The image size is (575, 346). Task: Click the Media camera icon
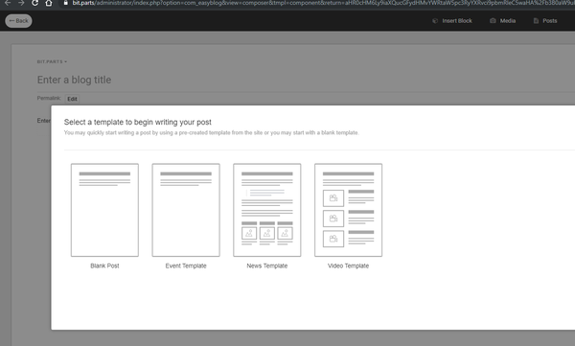pyautogui.click(x=493, y=21)
